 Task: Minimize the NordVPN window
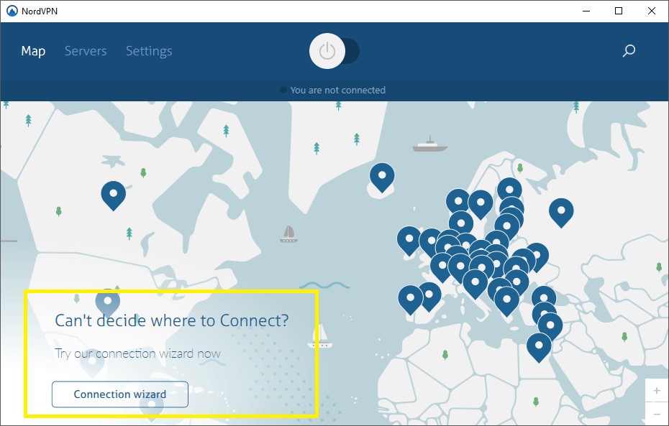pos(586,11)
